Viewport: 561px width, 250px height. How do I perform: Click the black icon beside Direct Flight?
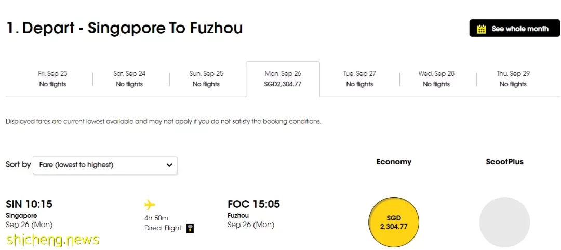pos(190,228)
